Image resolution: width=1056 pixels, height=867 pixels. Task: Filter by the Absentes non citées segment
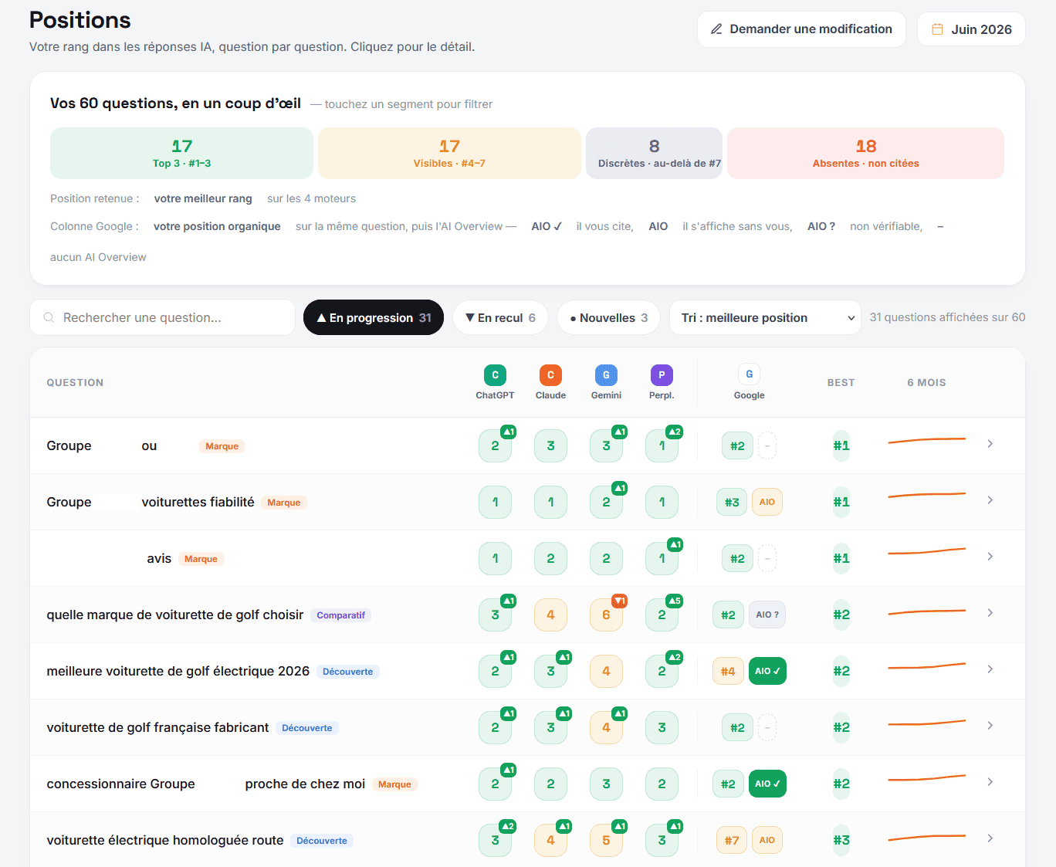coord(865,153)
